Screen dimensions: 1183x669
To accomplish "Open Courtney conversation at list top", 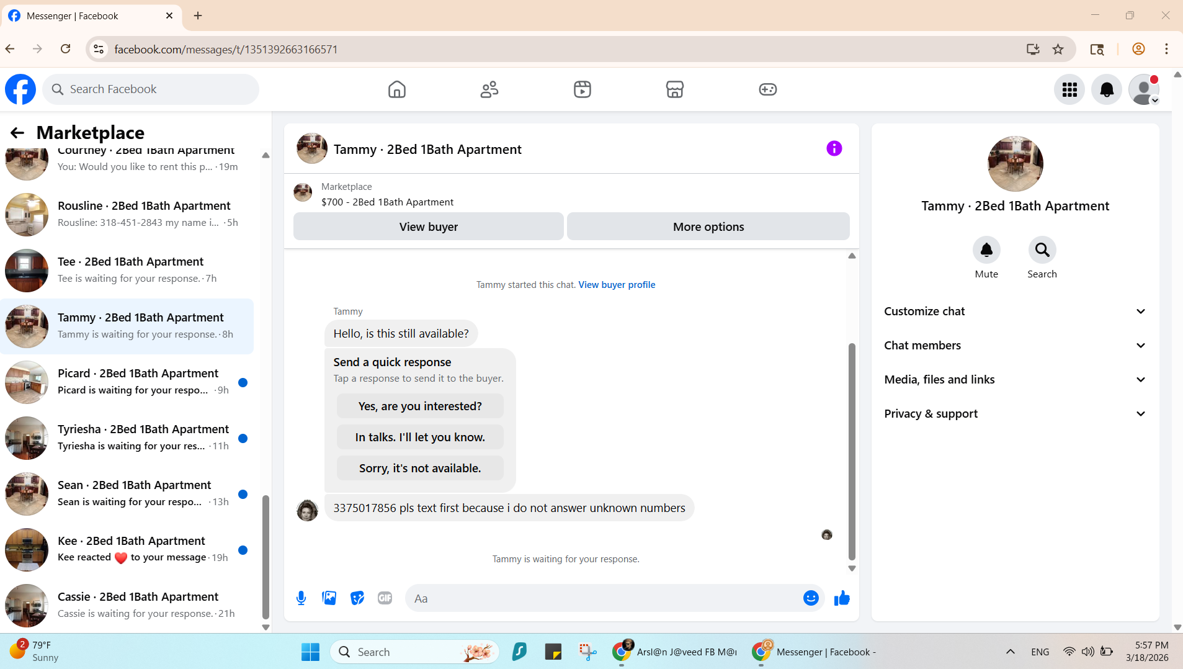I will coord(127,164).
